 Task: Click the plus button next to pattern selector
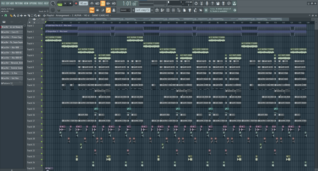pyautogui.click(x=152, y=10)
